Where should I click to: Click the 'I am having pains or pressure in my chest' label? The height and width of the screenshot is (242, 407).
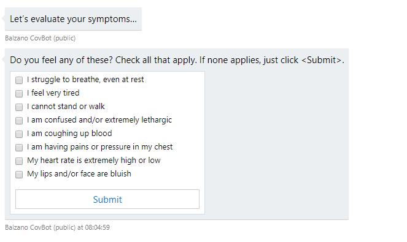pos(99,147)
